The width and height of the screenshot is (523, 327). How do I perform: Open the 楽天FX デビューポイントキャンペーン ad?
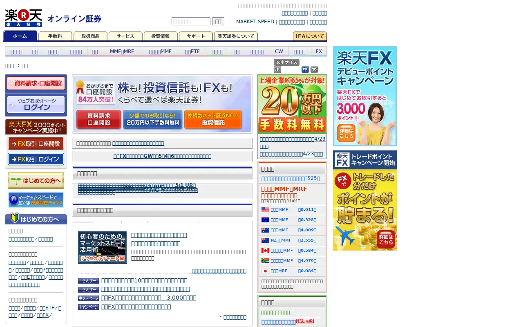click(x=365, y=96)
